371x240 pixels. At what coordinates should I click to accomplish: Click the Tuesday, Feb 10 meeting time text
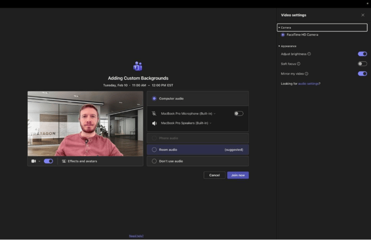click(x=138, y=85)
